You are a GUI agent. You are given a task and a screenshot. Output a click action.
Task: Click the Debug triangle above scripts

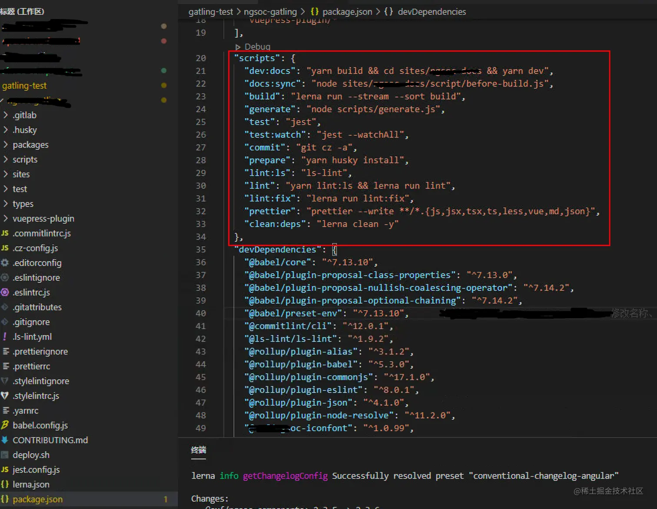coord(238,47)
